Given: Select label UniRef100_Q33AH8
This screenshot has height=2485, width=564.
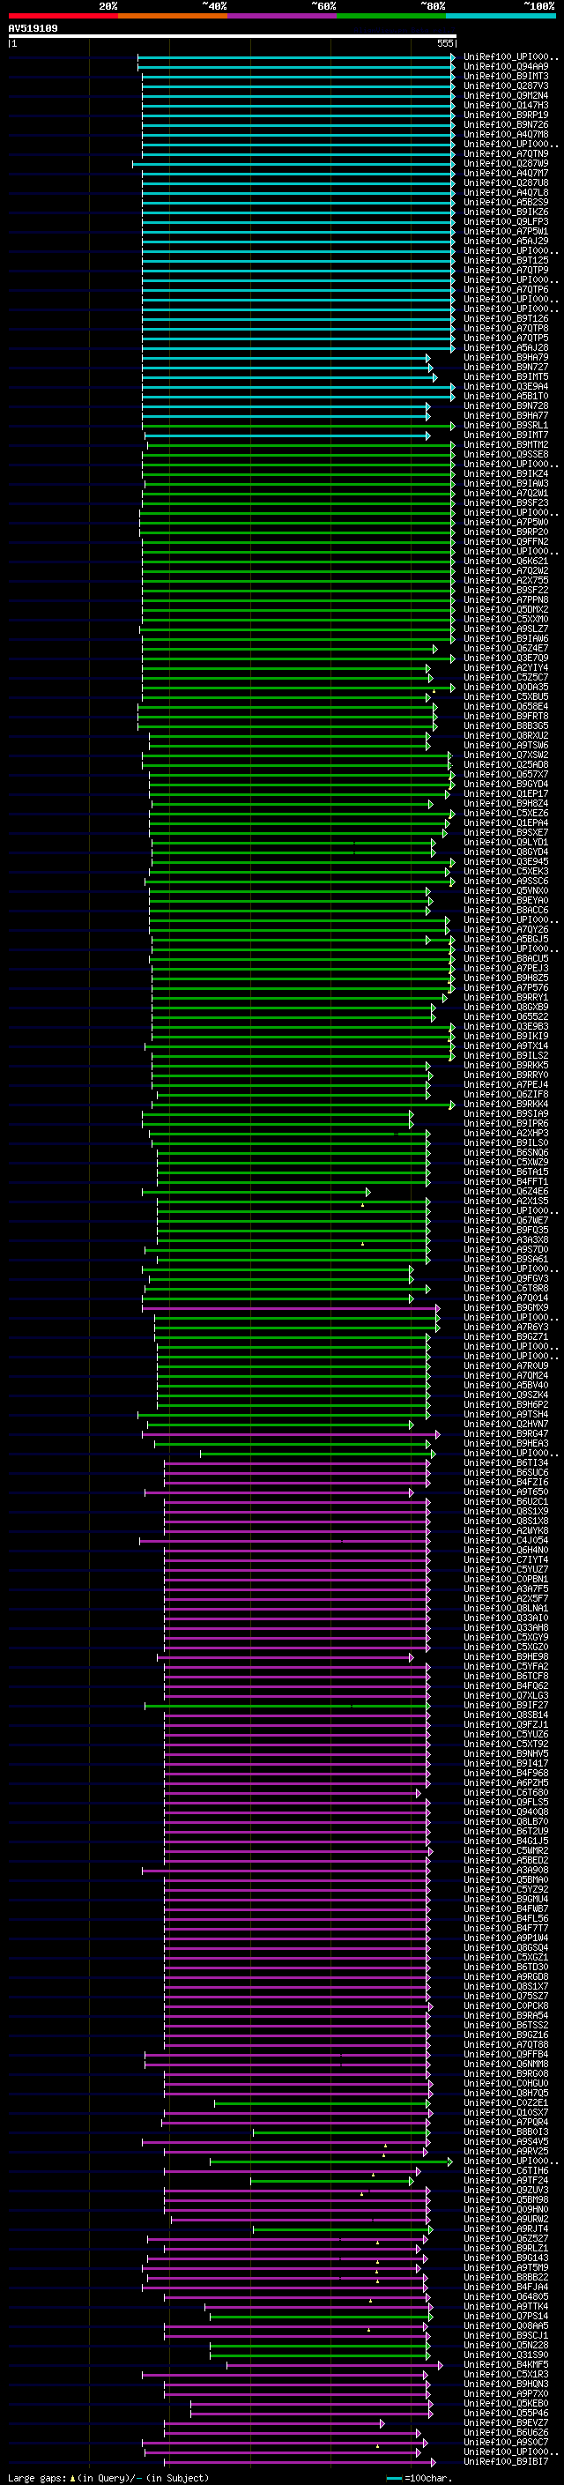Looking at the screenshot, I should (x=506, y=1627).
